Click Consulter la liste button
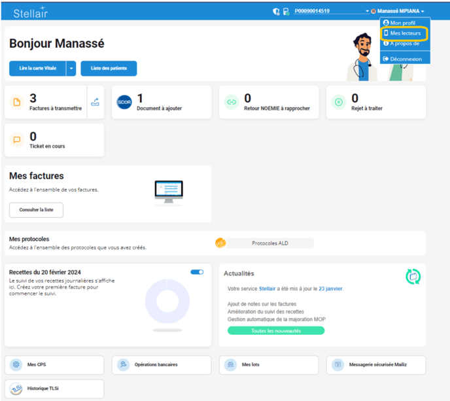Screen dimensions: 450x401 [x=36, y=210]
